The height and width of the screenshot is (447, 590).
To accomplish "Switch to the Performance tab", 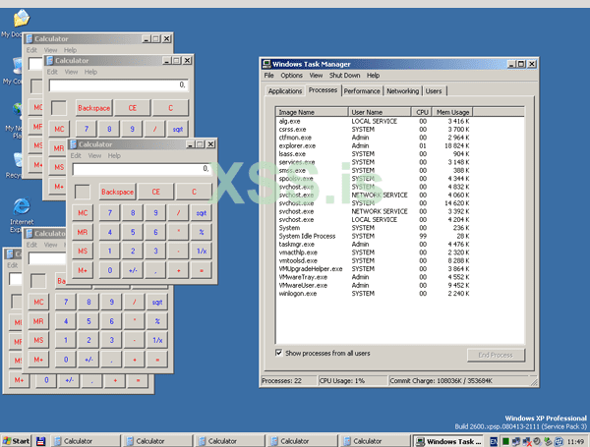I will click(x=362, y=91).
